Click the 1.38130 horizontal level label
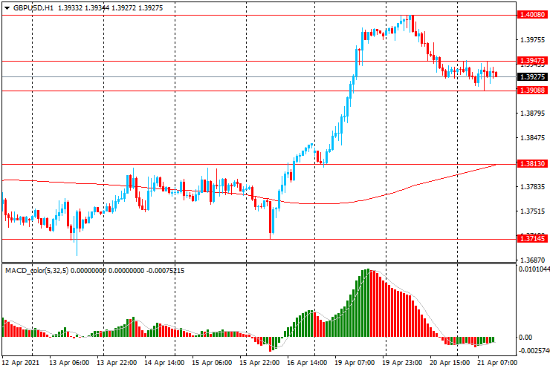The image size is (550, 371). point(532,163)
